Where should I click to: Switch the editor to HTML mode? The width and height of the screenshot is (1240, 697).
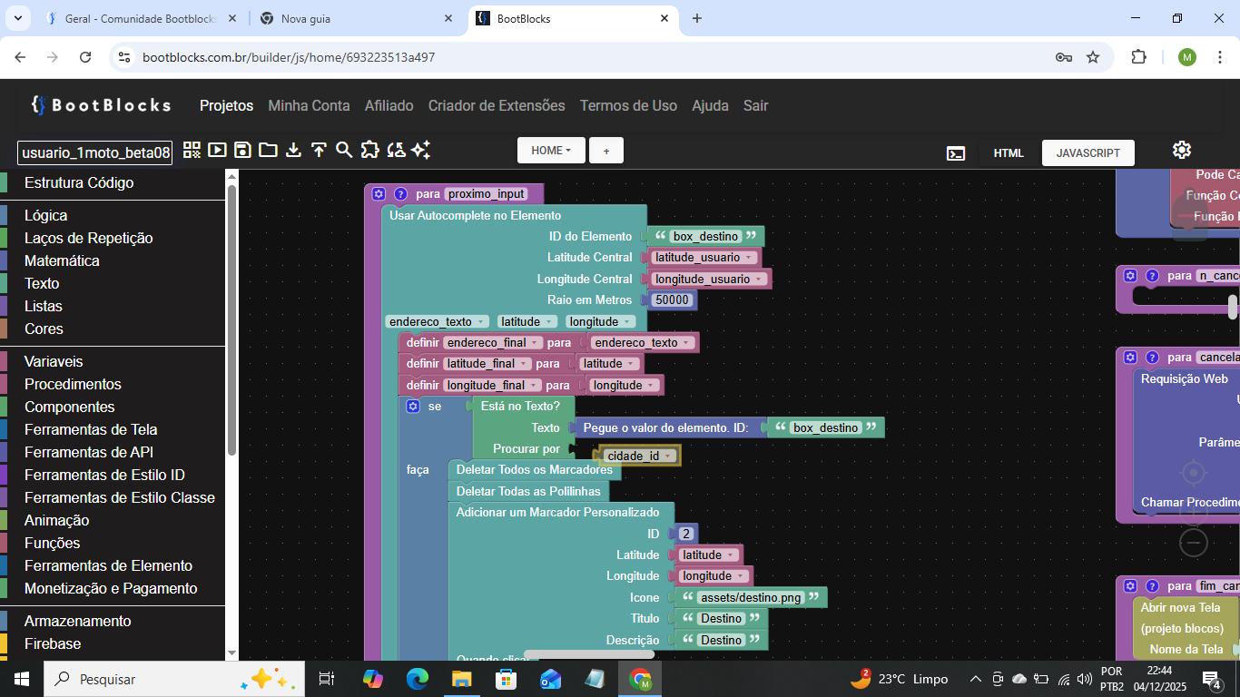coord(1009,152)
